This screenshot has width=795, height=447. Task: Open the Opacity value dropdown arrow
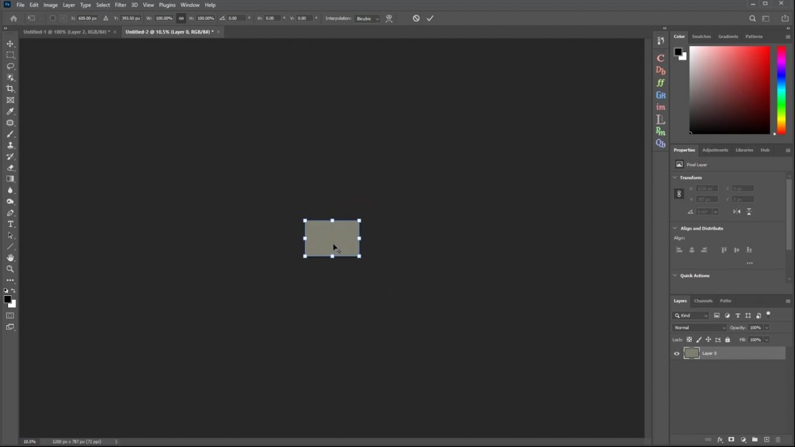[x=766, y=328]
